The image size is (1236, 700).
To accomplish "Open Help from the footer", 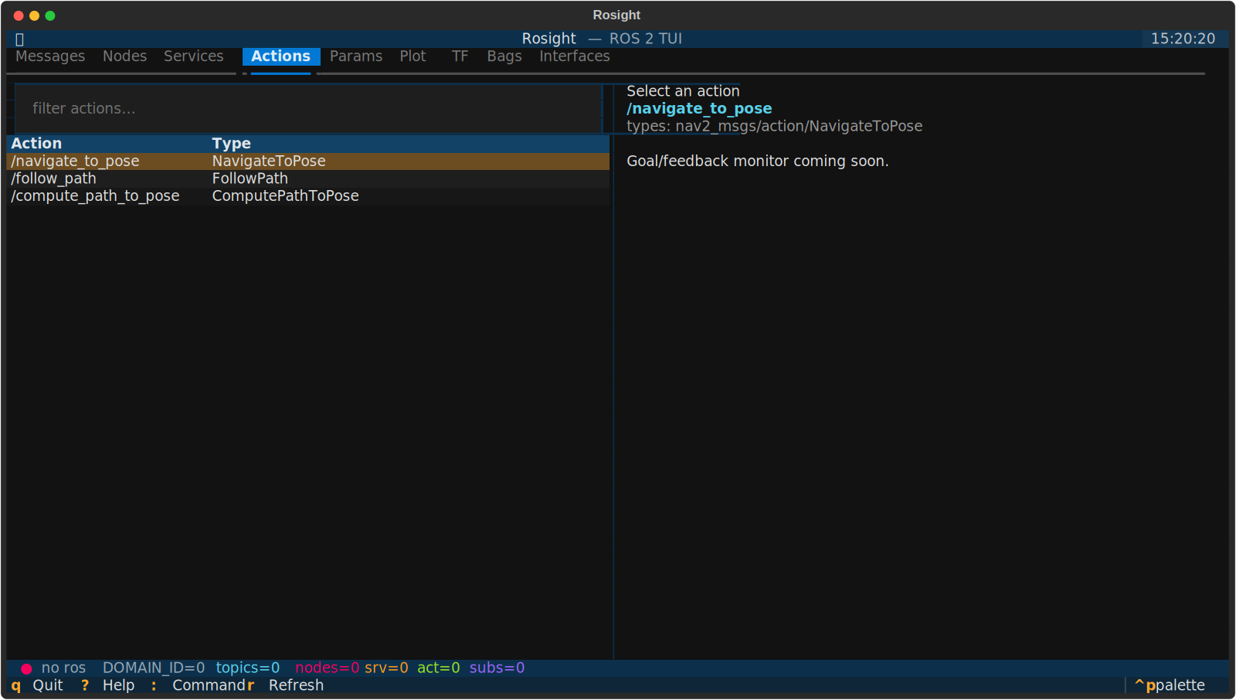I will 107,685.
